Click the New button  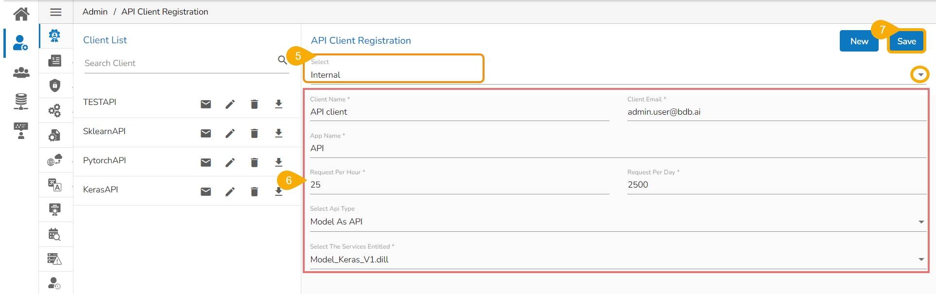pyautogui.click(x=859, y=41)
